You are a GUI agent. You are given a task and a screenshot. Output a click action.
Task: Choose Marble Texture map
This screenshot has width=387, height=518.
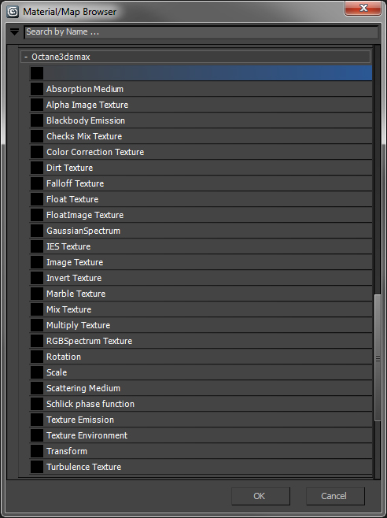(201, 294)
